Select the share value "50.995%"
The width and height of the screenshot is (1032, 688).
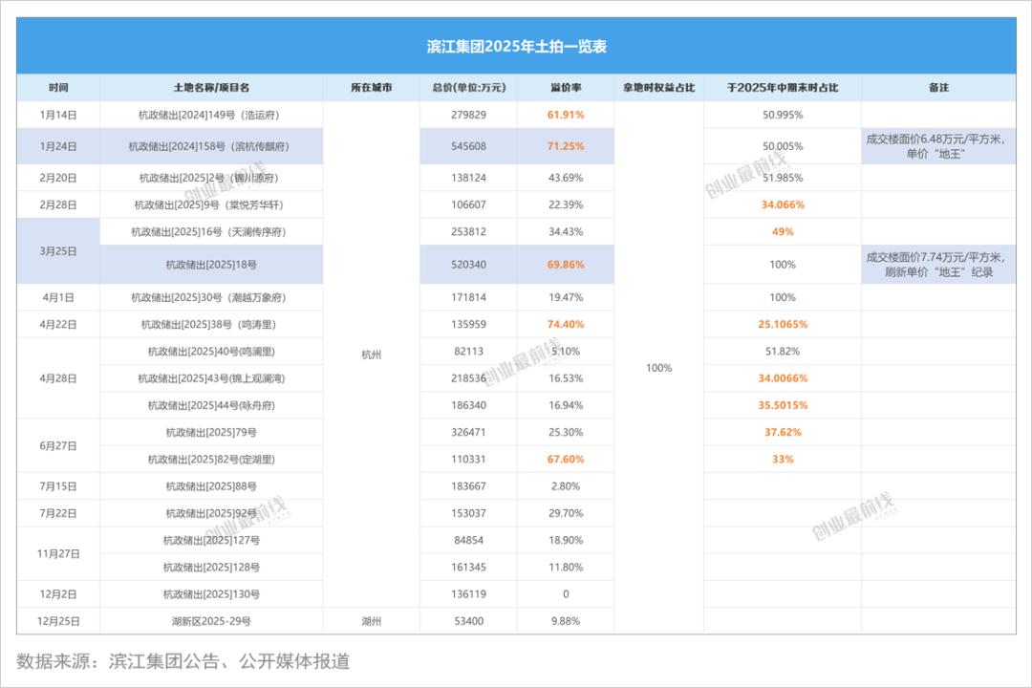click(x=783, y=115)
